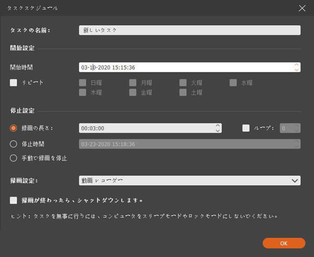
Task: Click the 録画の長さ time field
Action: [x=147, y=128]
